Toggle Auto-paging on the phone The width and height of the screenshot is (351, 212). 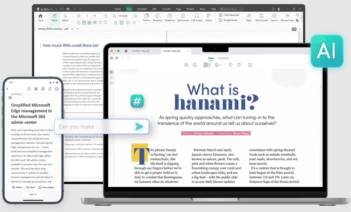(46, 187)
